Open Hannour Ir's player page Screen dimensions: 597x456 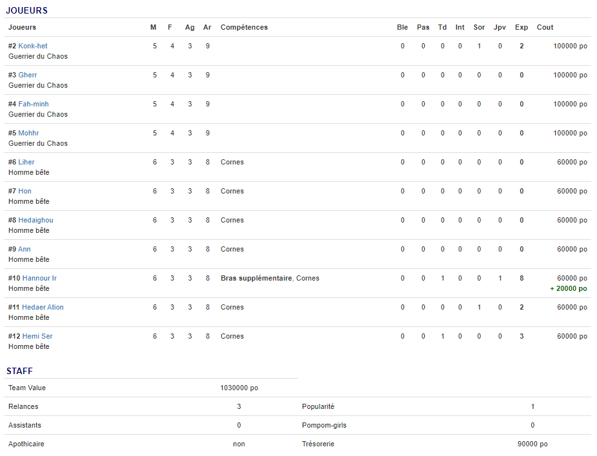tap(39, 278)
